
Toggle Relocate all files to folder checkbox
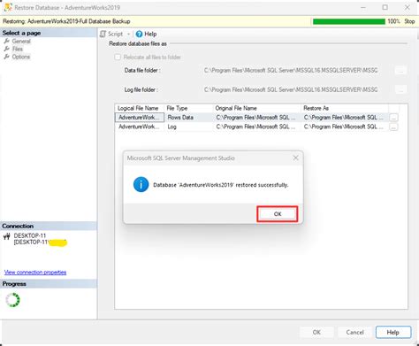(x=118, y=57)
